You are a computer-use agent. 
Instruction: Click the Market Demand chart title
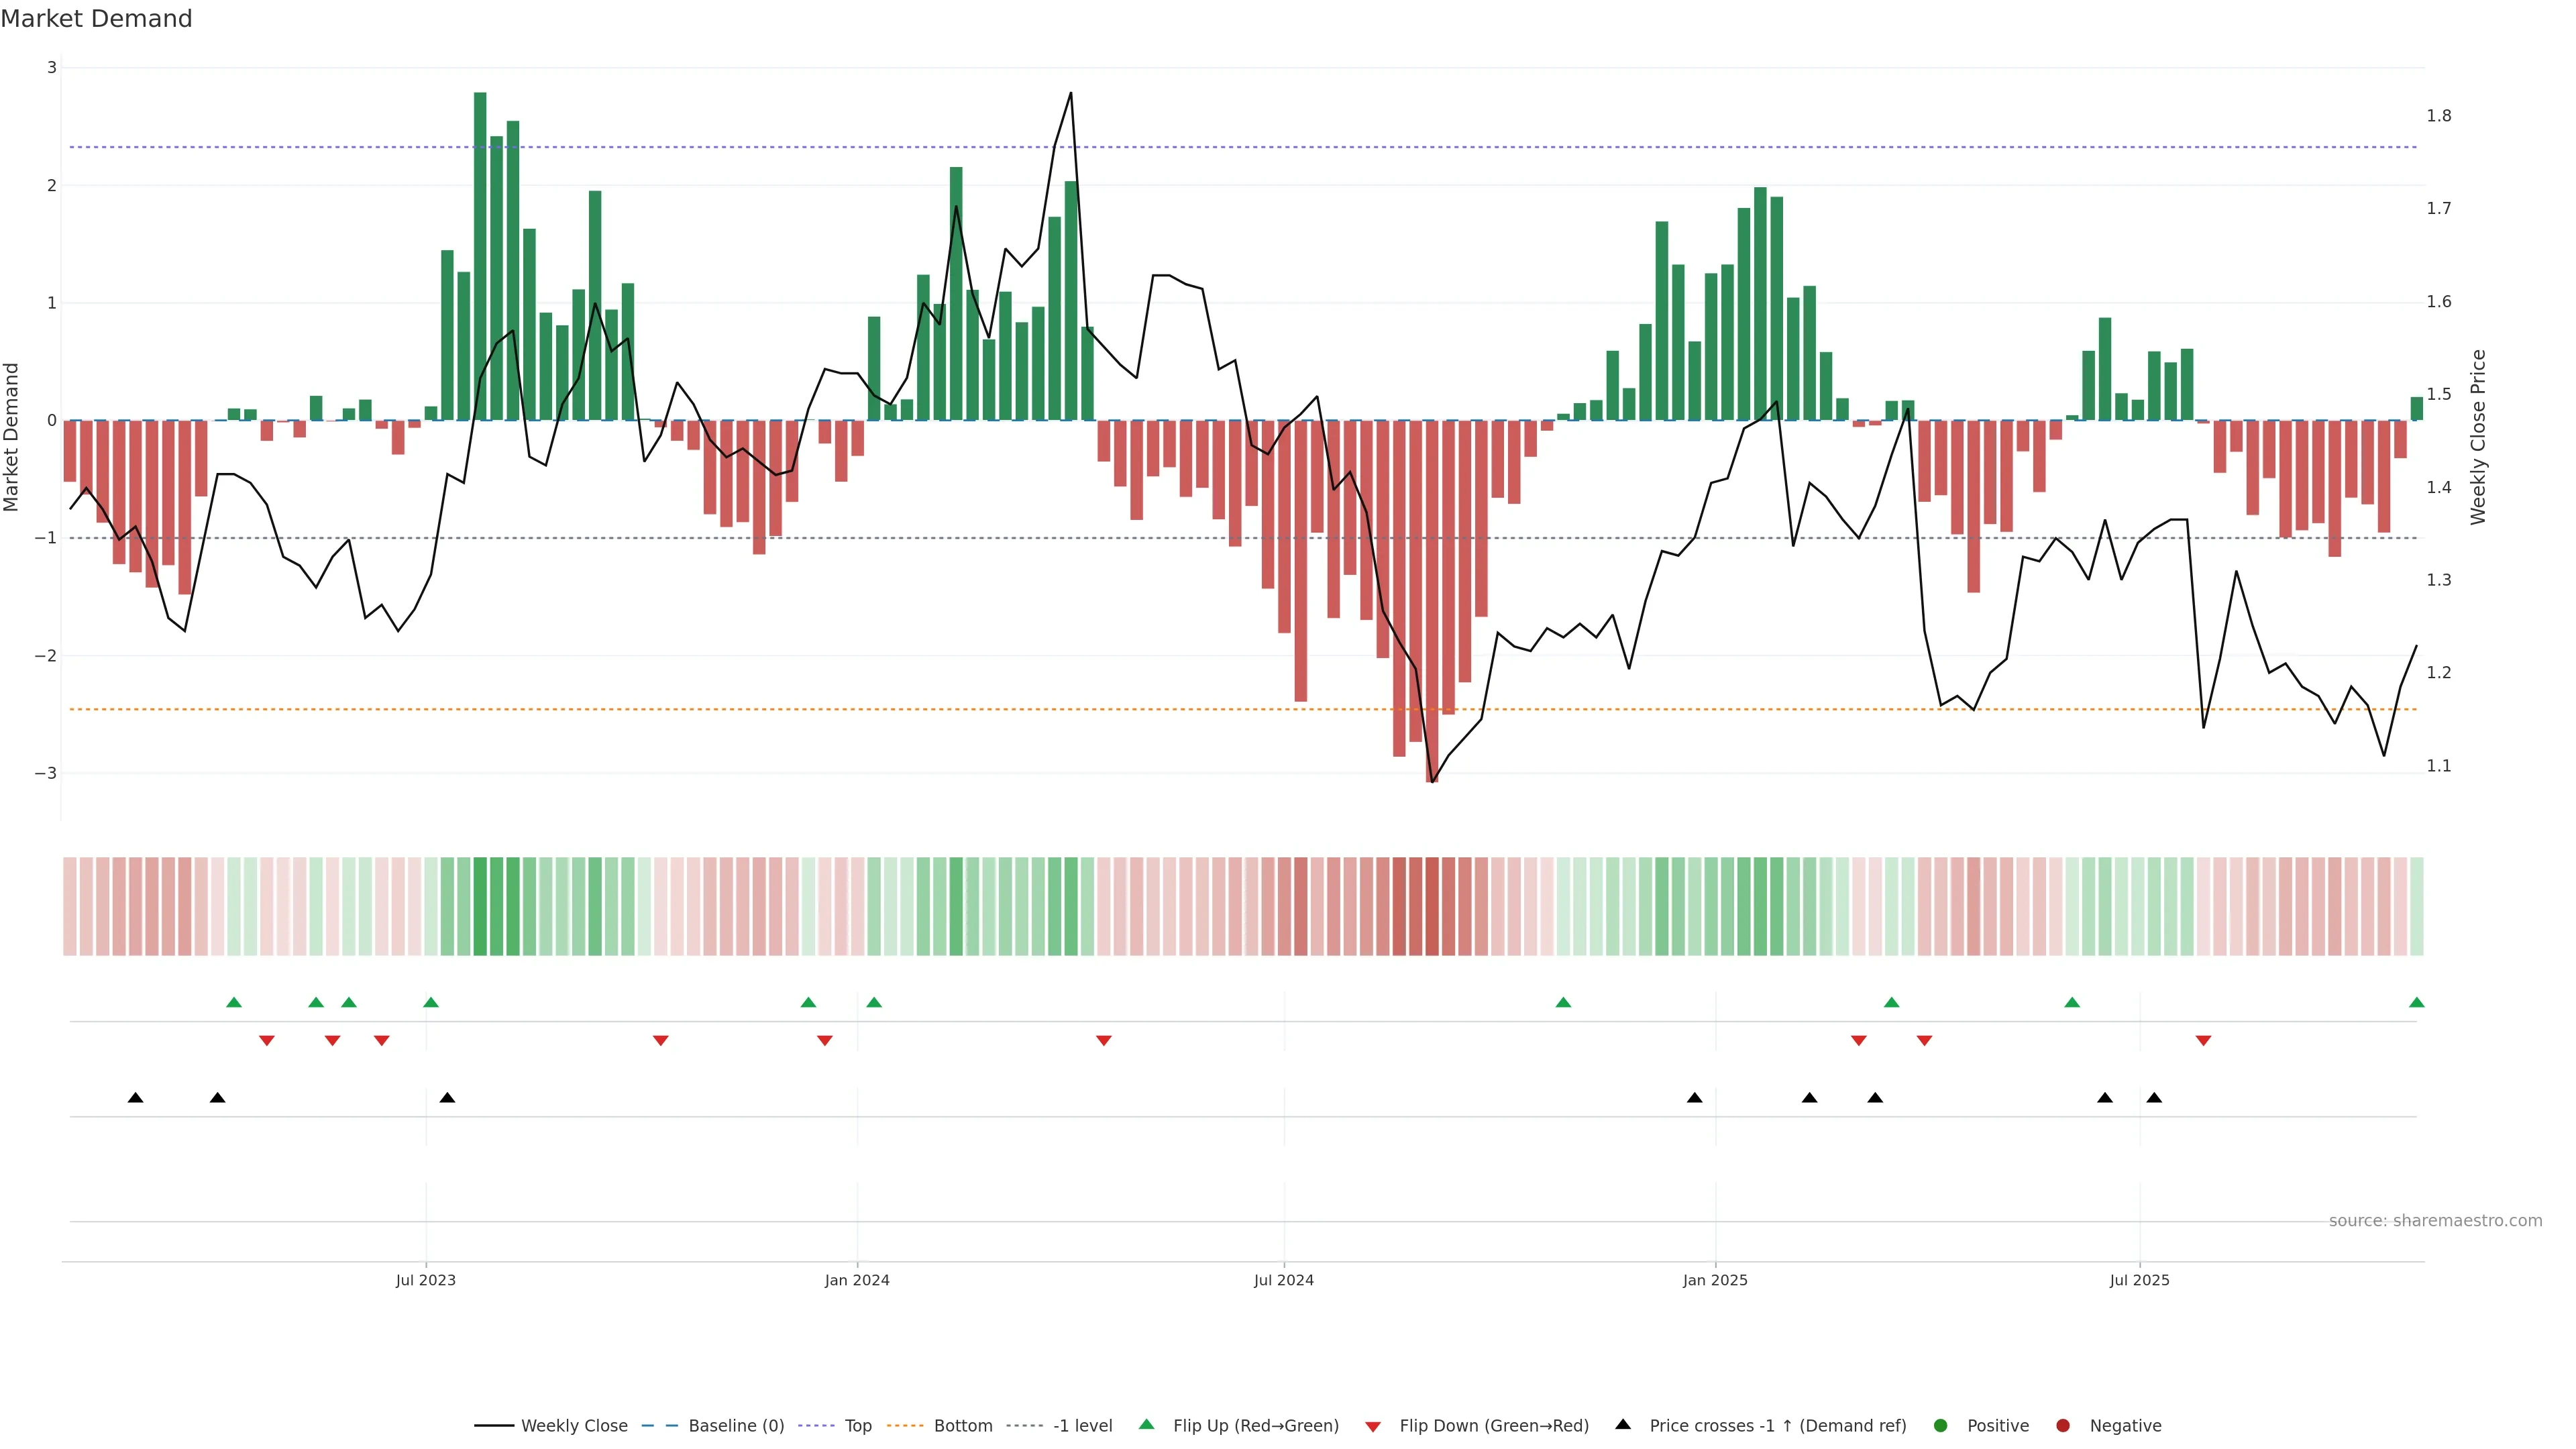coord(96,19)
